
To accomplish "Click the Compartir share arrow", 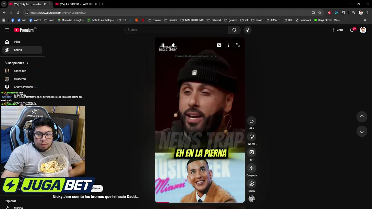I will click(252, 168).
